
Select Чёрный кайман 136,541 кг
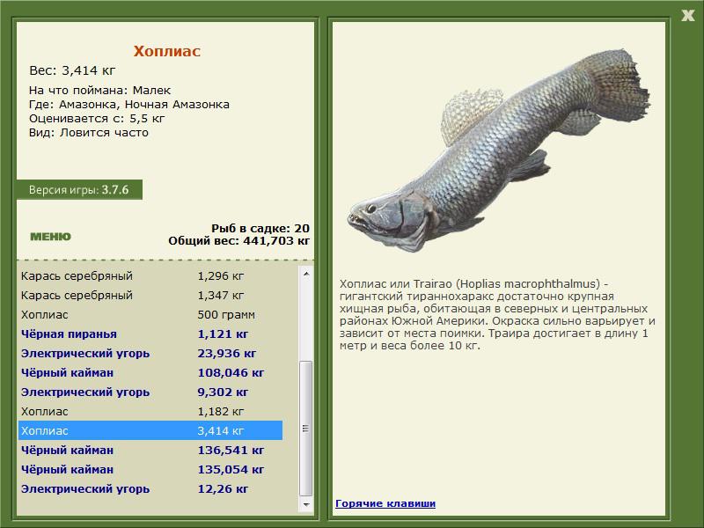(150, 450)
